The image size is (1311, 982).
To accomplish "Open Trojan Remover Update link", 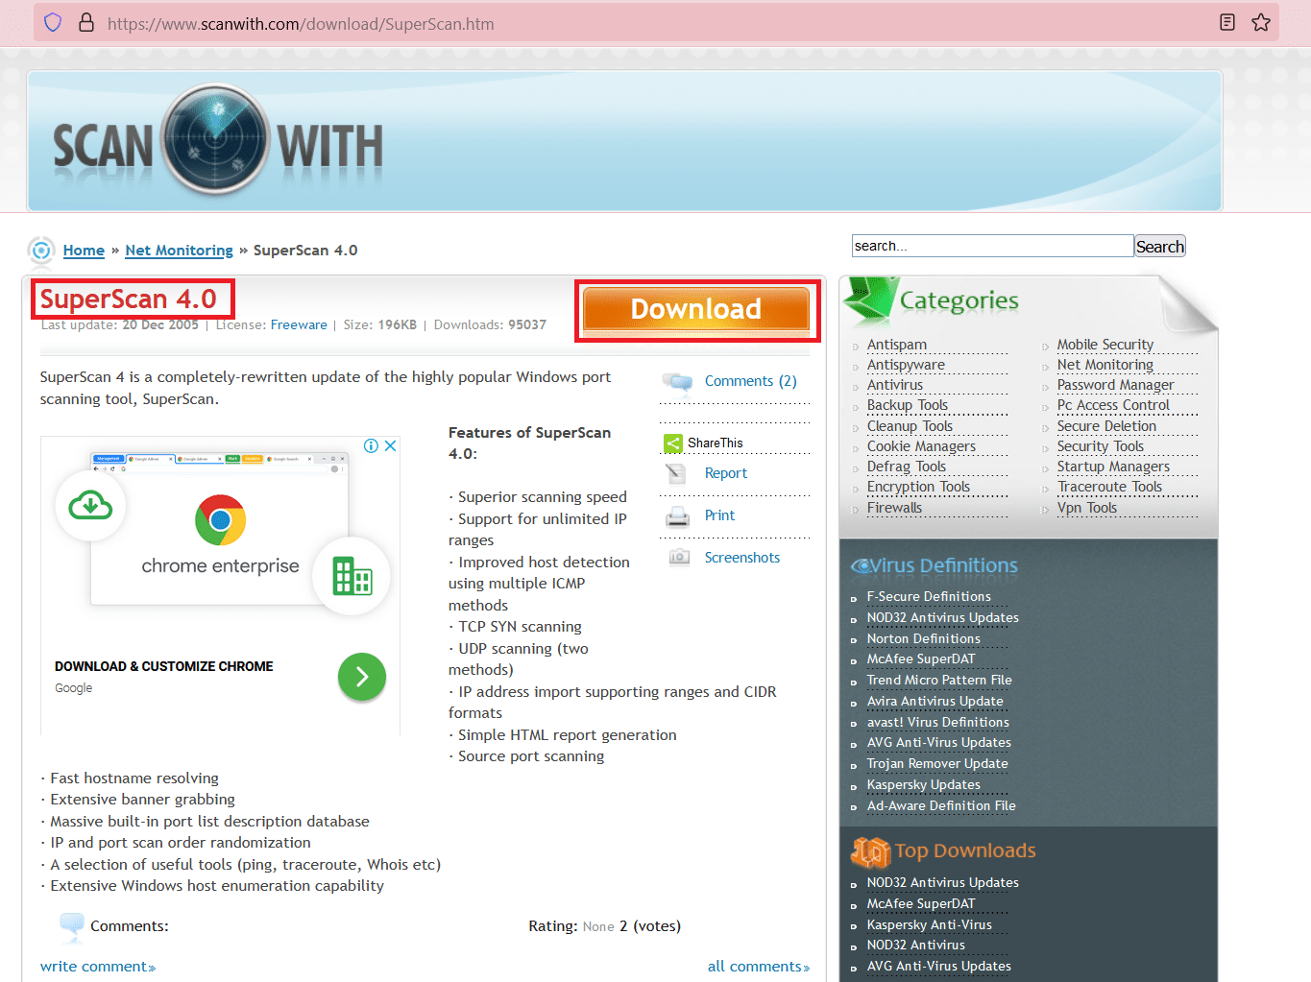I will coord(937,764).
